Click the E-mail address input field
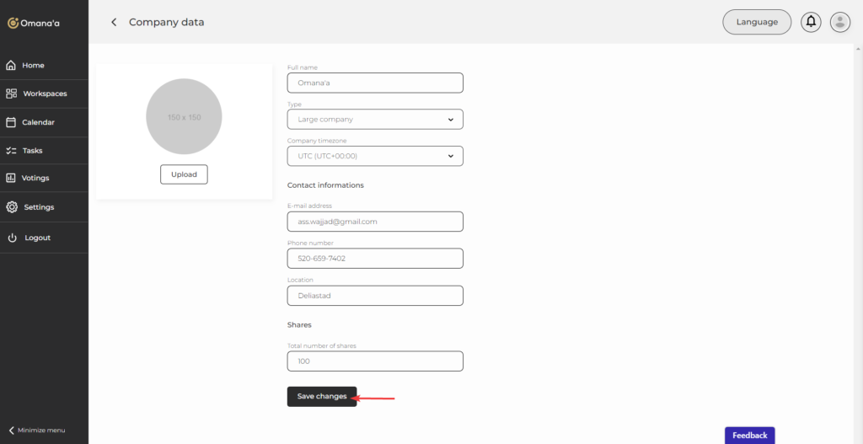The width and height of the screenshot is (863, 444). [375, 222]
